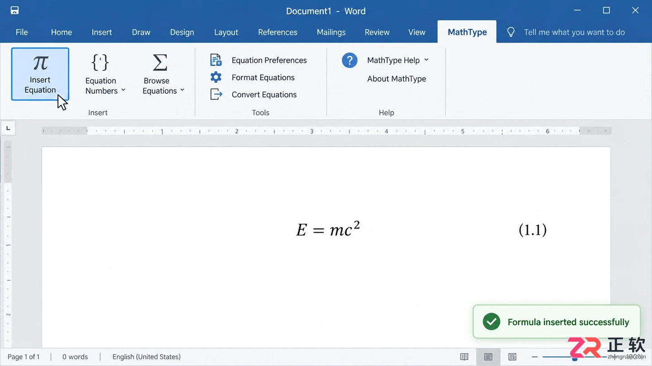The width and height of the screenshot is (652, 366).
Task: Click Tell me what you want to do field
Action: (574, 32)
